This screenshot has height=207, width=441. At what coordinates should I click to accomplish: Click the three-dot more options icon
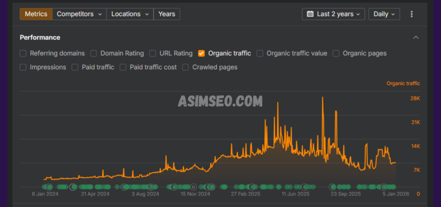[x=411, y=14]
